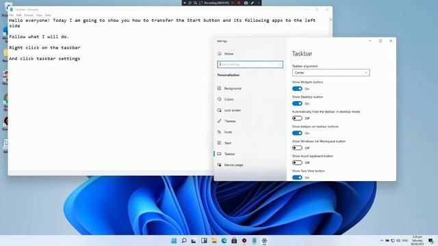Maximize the Settings window
Viewport: 438px width, 246px height.
(381, 41)
